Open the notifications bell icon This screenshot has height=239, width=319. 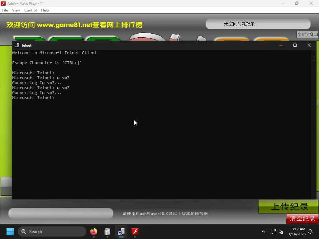coord(310,232)
